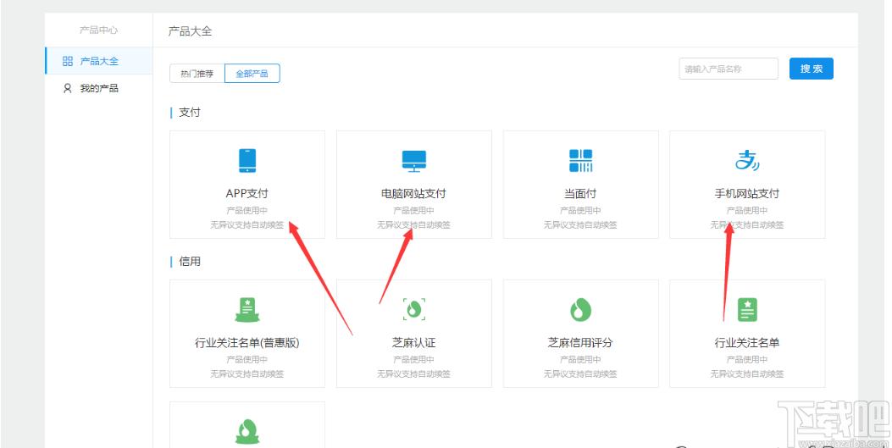
Task: Click the APP支付 phone icon
Action: [247, 160]
